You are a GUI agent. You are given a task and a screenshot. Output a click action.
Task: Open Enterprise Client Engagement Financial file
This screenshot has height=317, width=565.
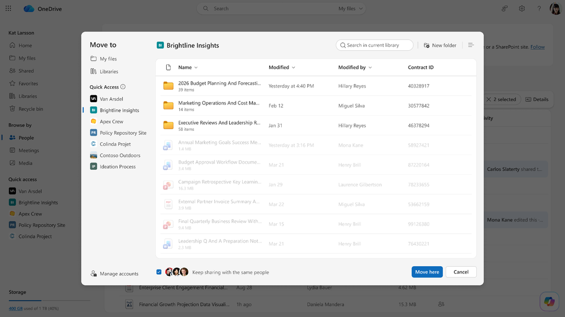click(183, 288)
